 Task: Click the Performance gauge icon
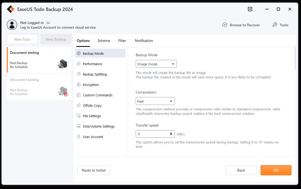click(x=78, y=64)
